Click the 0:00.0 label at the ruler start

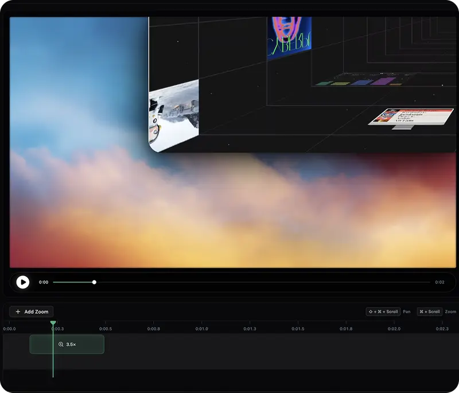click(10, 328)
